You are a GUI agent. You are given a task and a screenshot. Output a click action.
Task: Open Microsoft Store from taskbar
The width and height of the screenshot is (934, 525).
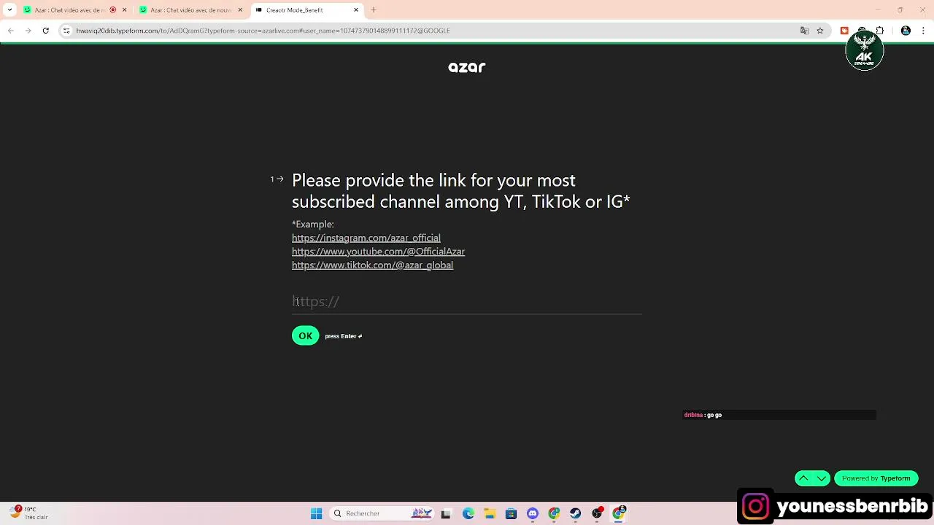(511, 513)
